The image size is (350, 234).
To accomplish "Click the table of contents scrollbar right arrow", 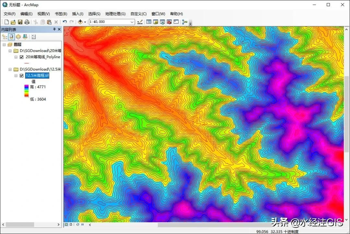I will (58, 224).
